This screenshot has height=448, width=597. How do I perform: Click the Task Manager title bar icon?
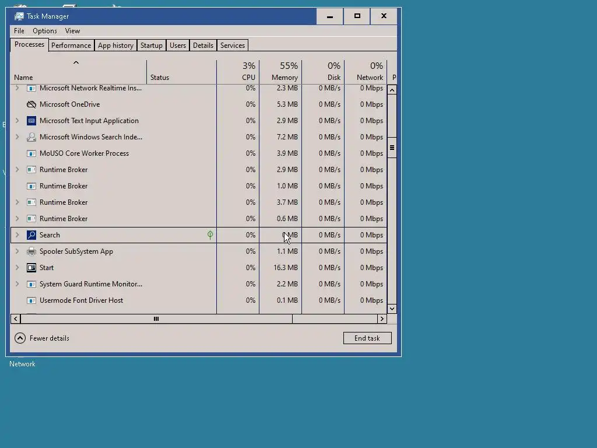[19, 16]
